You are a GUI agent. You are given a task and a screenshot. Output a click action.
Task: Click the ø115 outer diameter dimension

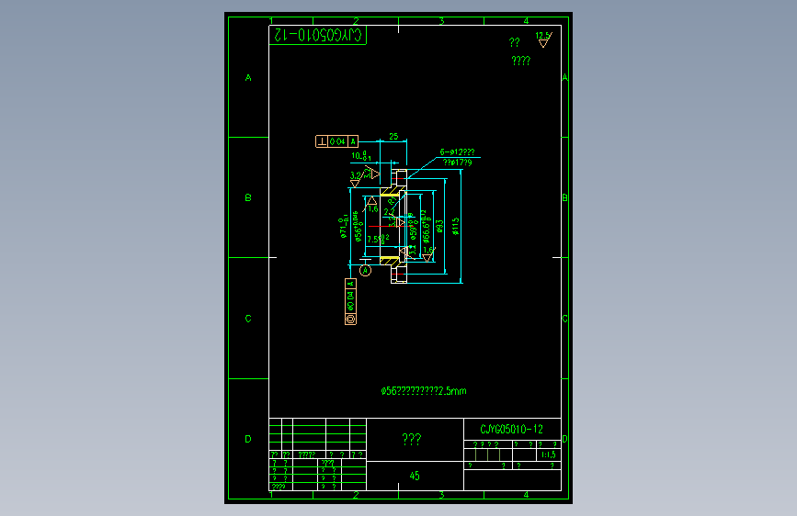pyautogui.click(x=455, y=226)
